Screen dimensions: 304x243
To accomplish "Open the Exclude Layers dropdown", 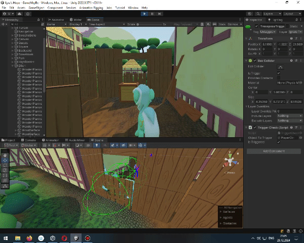I will pyautogui.click(x=289, y=120).
